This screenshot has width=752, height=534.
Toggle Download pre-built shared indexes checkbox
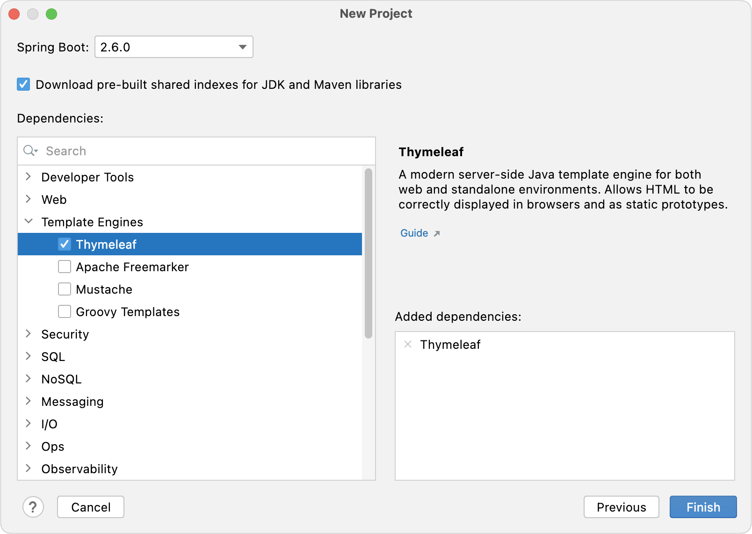[23, 84]
